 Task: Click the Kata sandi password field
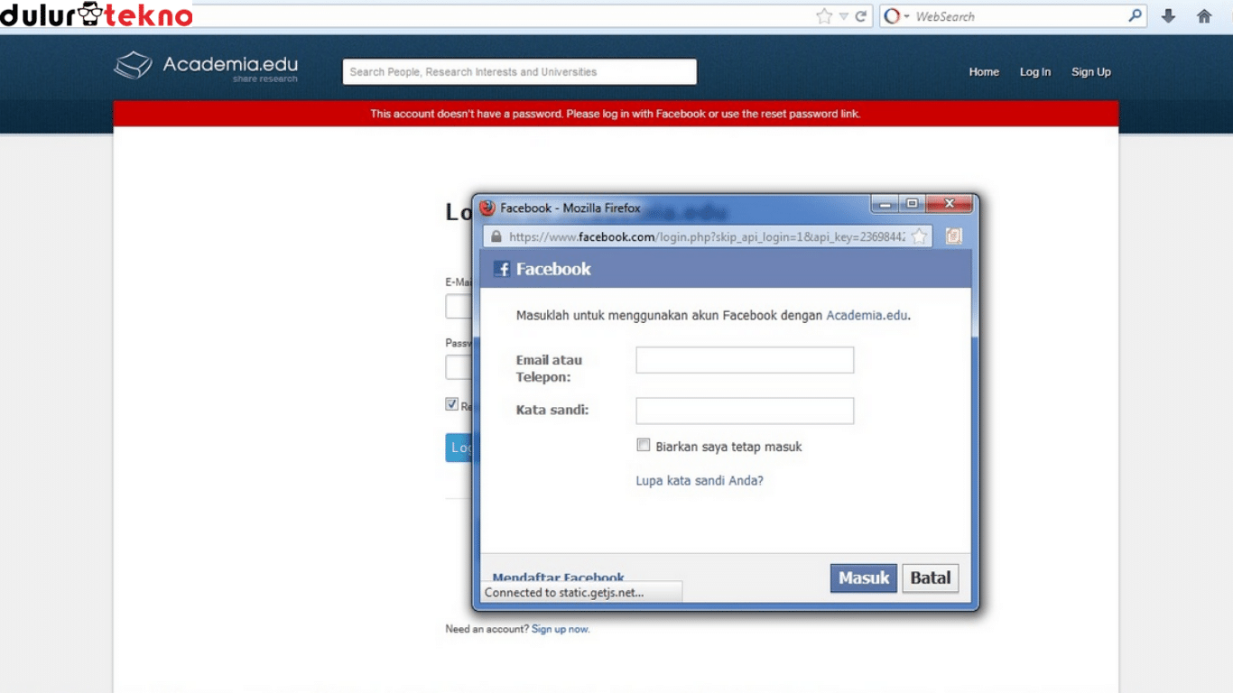point(745,411)
